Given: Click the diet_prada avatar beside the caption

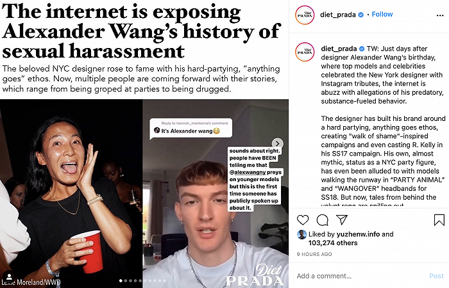Looking at the screenshot, I should click(x=305, y=52).
